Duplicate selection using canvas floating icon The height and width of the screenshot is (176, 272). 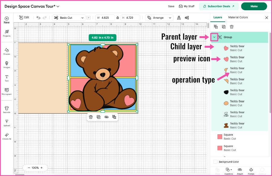pyautogui.click(x=99, y=117)
